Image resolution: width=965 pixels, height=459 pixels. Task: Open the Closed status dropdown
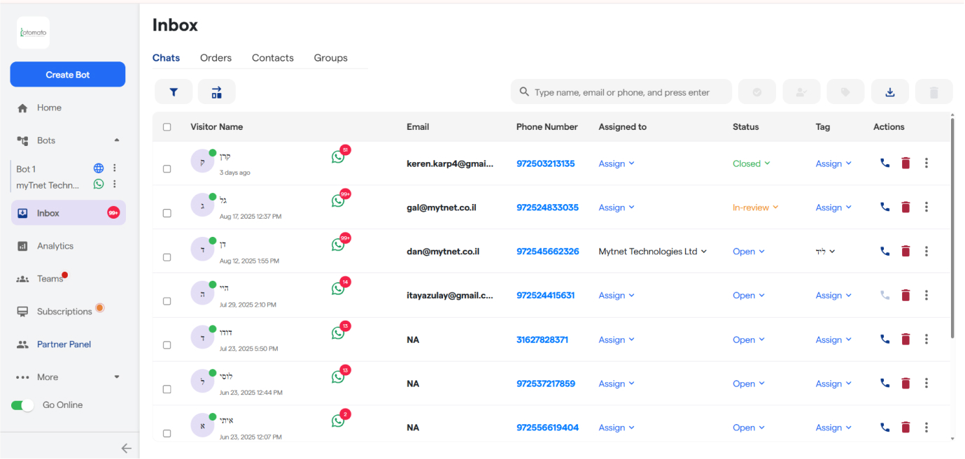point(751,163)
